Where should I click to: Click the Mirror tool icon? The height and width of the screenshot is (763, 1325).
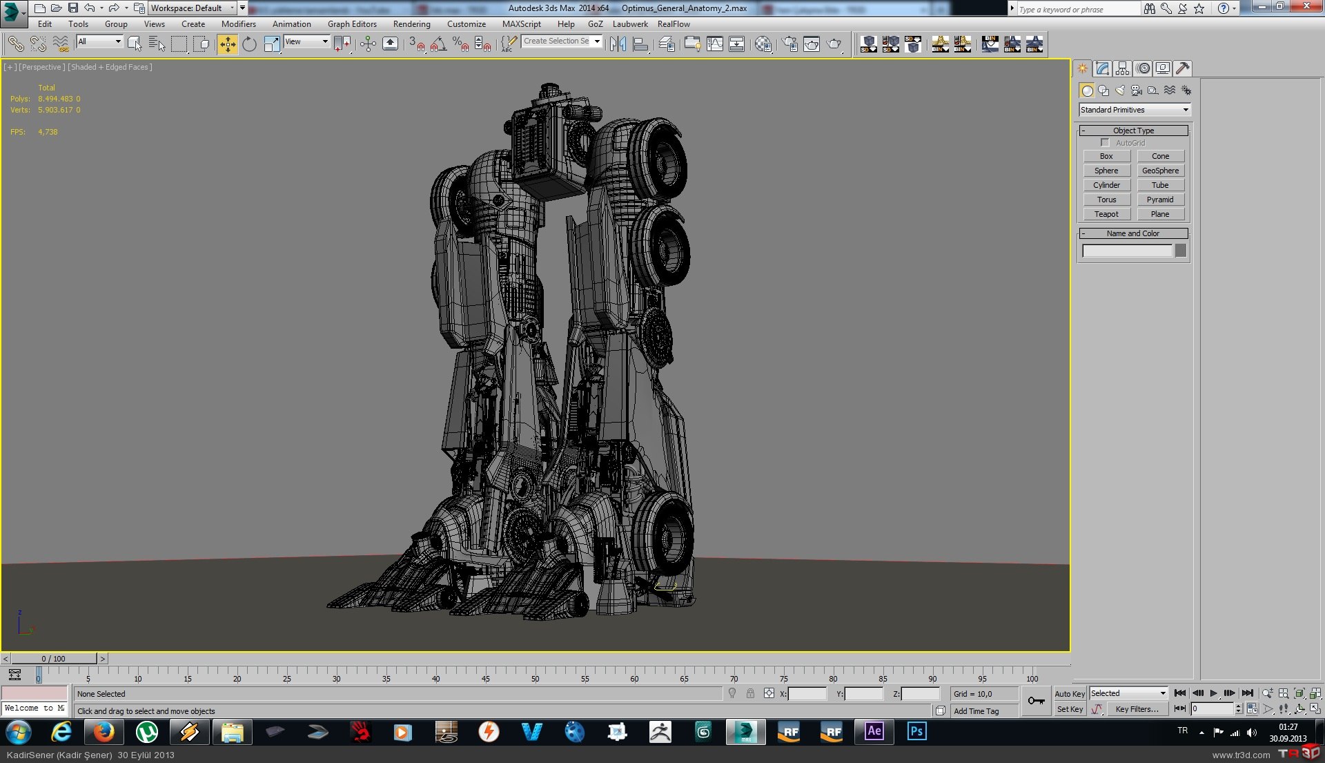click(x=618, y=44)
